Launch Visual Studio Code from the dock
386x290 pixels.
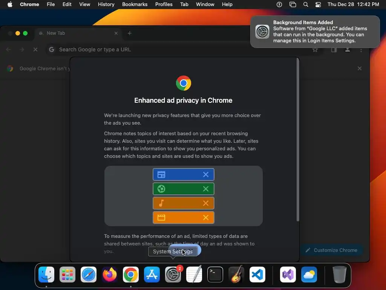coord(257,275)
